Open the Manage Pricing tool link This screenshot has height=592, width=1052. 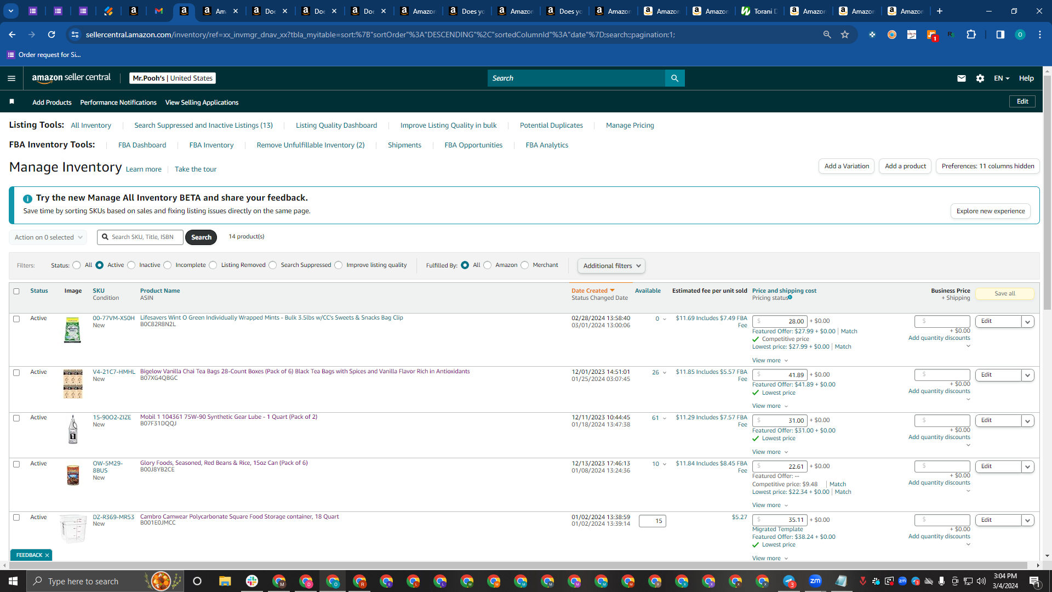[x=630, y=126]
